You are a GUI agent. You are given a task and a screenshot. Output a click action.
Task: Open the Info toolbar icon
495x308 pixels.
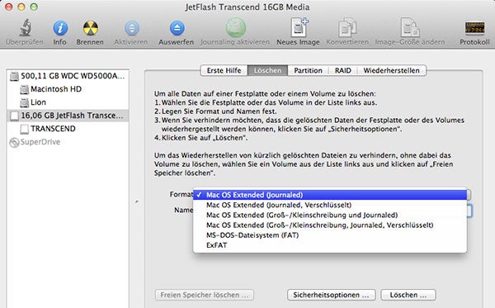pos(60,28)
